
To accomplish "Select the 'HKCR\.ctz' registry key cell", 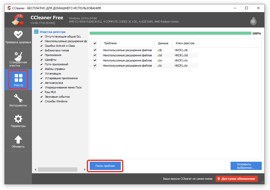I will click(x=181, y=66).
